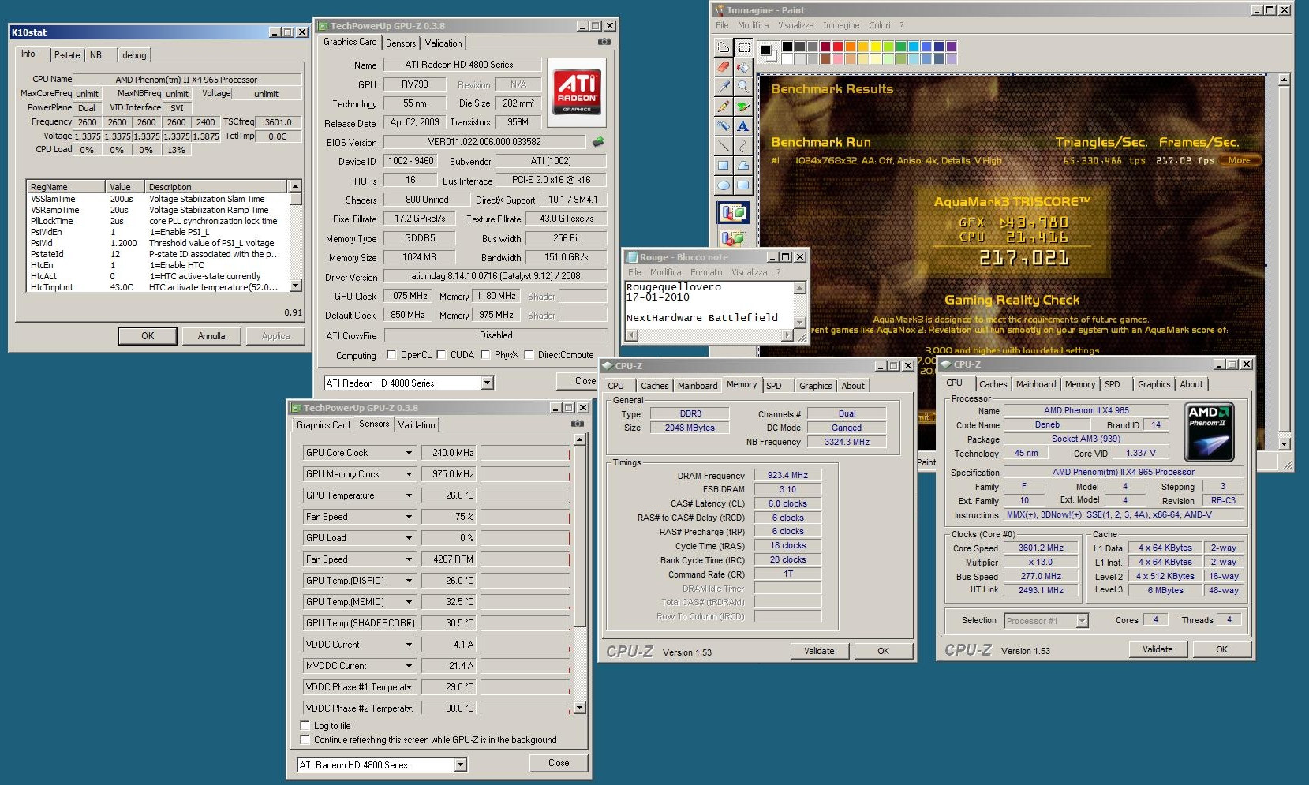Toggle the DirectCompute checkbox in GPU-Z
Screen dimensions: 1309x785
point(529,355)
